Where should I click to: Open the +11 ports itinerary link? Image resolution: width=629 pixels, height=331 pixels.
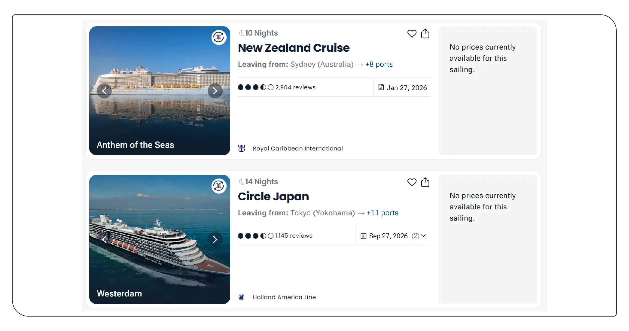(382, 213)
